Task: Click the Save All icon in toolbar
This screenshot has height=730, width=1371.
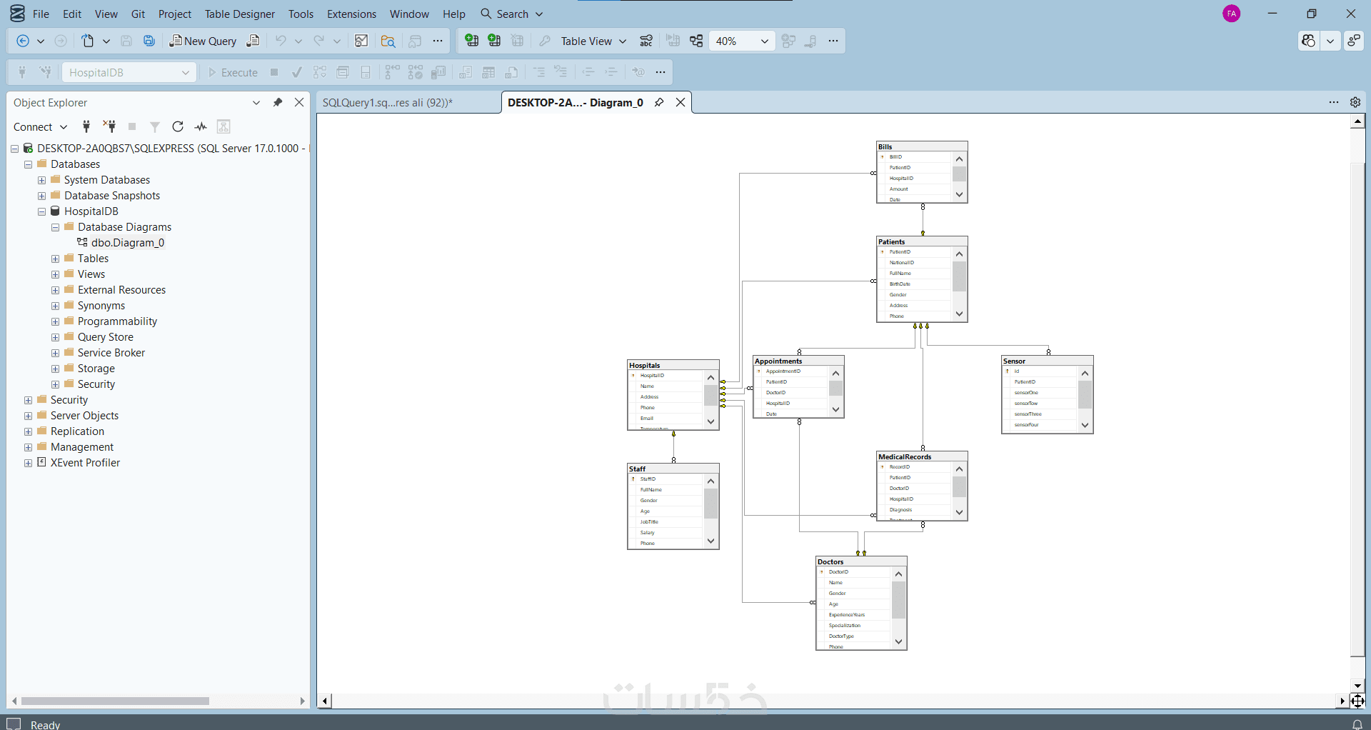Action: (149, 41)
